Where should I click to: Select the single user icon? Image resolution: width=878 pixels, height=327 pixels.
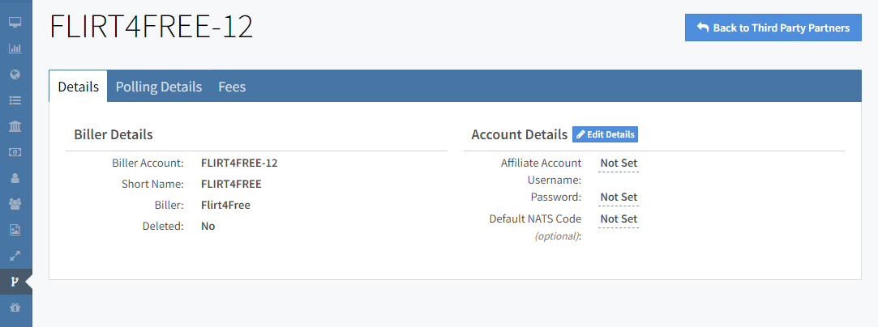15,178
